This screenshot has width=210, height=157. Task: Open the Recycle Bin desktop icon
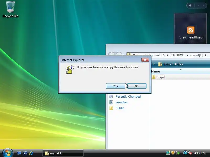(x=10, y=9)
